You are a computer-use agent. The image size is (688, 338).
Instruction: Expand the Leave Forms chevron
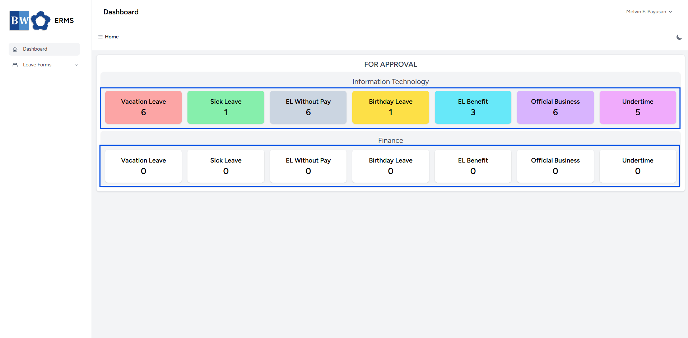coord(76,65)
